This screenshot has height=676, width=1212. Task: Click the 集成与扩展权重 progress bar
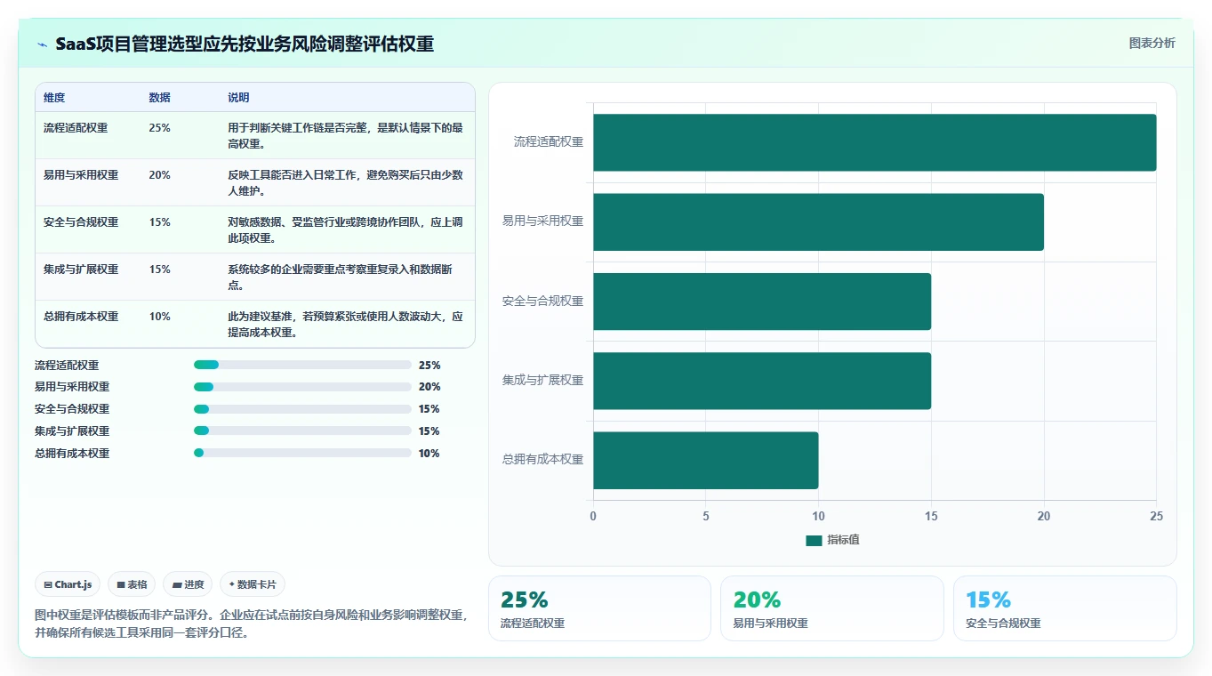pyautogui.click(x=302, y=431)
